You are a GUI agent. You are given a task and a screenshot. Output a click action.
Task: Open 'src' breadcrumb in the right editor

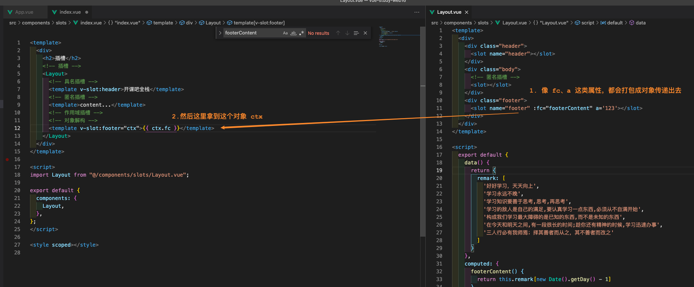click(435, 23)
